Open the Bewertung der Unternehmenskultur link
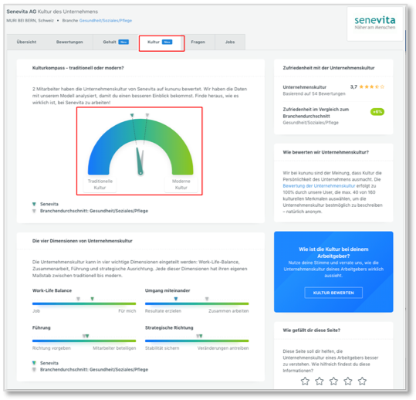 (319, 186)
